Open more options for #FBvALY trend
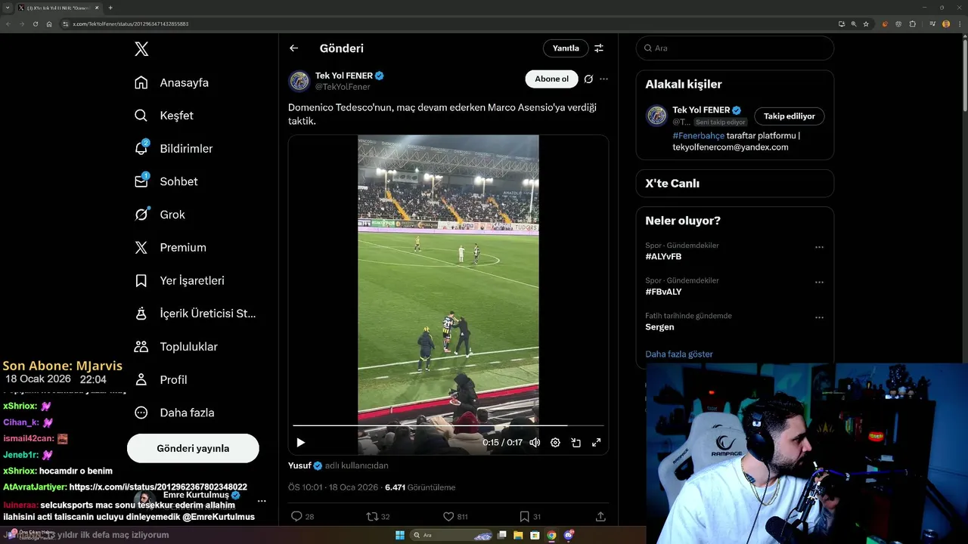 [x=819, y=282]
